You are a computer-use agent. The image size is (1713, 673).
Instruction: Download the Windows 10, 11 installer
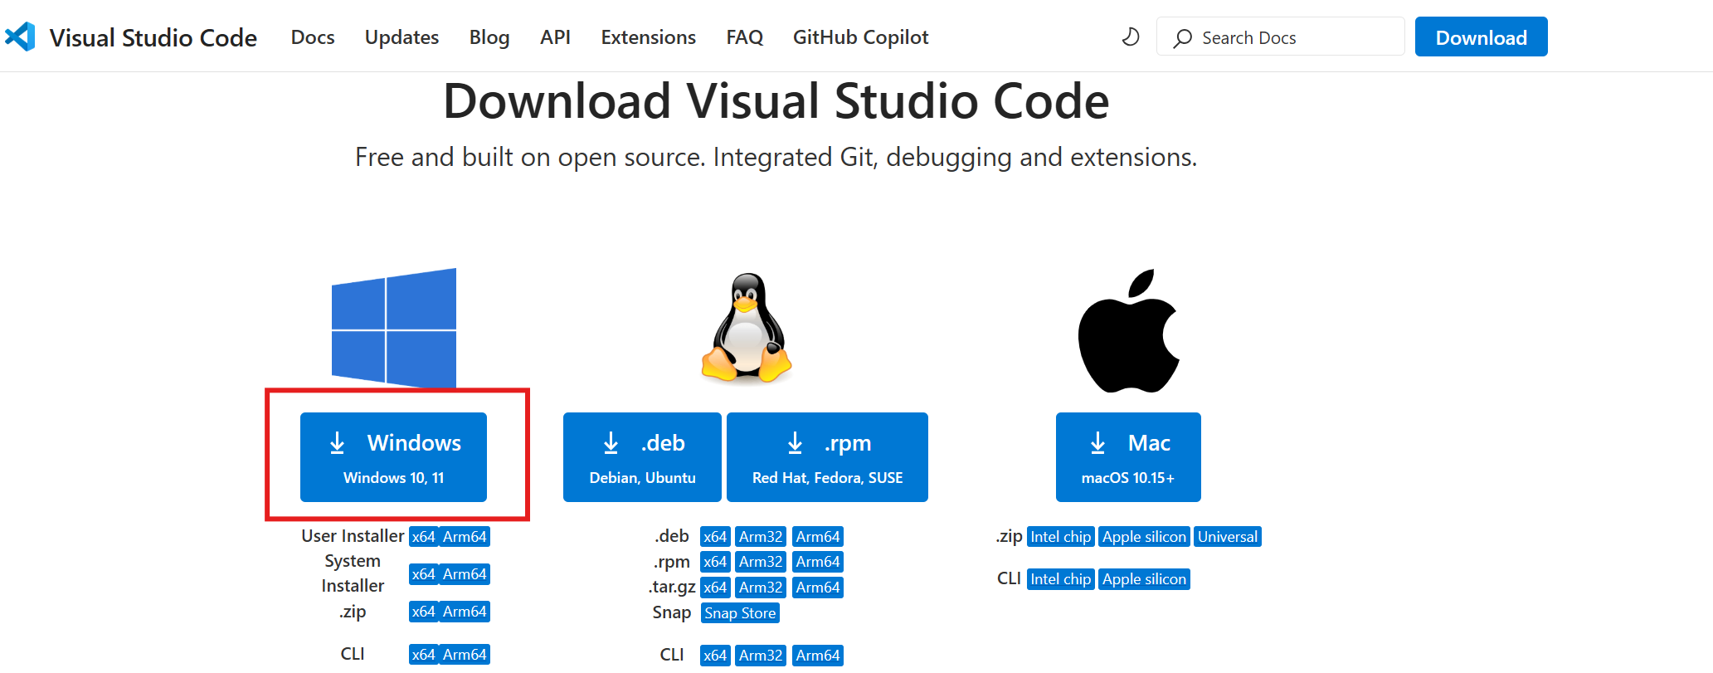pos(393,457)
